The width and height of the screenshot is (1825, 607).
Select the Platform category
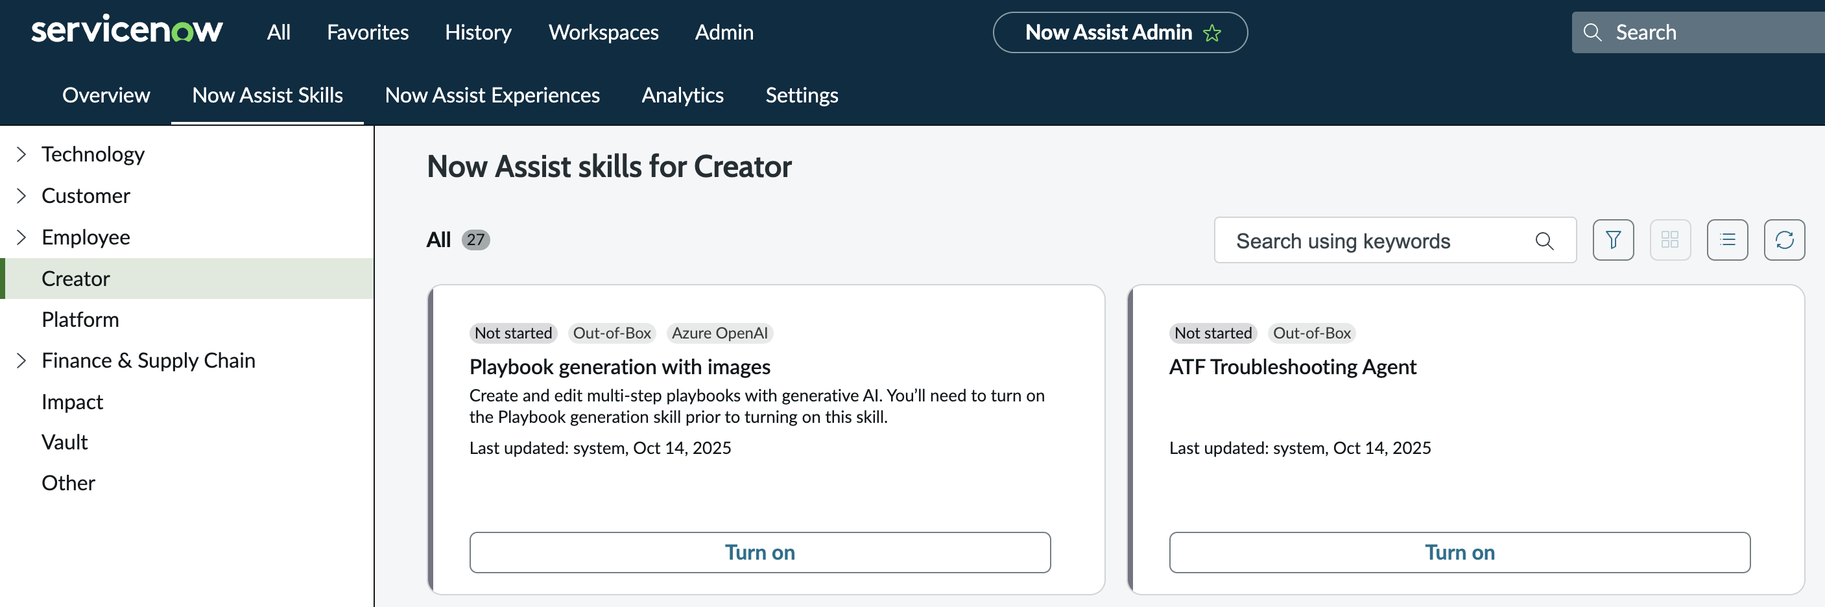click(x=80, y=320)
